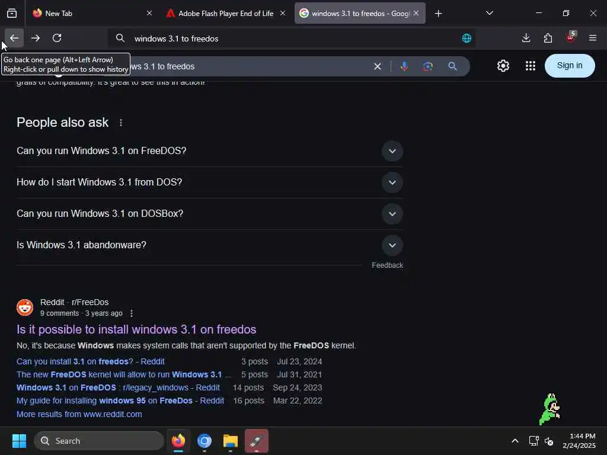Click the 'Reddit · r/FreeDos' source label
Image resolution: width=607 pixels, height=455 pixels.
[x=74, y=302]
